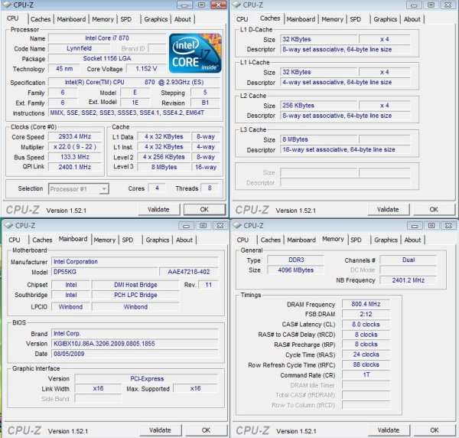Click the Code Name value 'Lynnfield'
The width and height of the screenshot is (459, 438).
79,48
